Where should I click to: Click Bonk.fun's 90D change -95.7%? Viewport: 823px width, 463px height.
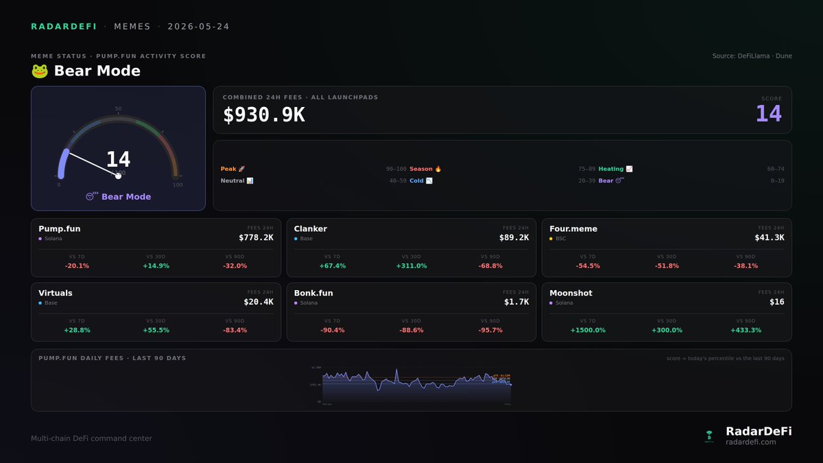(490, 330)
